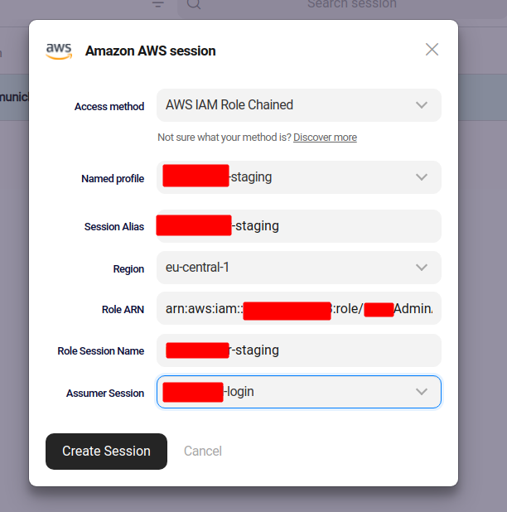The image size is (507, 512).
Task: Focus the Session Alias input field
Action: [299, 226]
